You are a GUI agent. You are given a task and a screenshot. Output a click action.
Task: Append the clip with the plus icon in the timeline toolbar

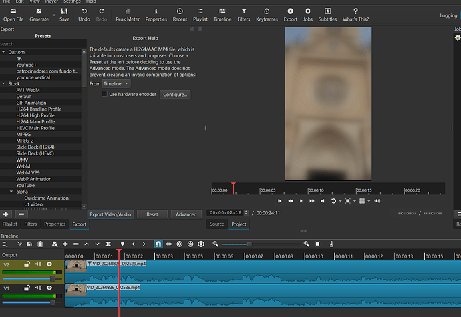coord(65,244)
